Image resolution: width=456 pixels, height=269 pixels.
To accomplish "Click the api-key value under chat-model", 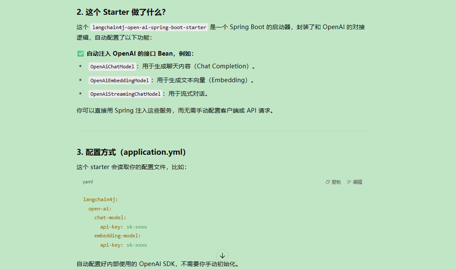I will tap(137, 227).
